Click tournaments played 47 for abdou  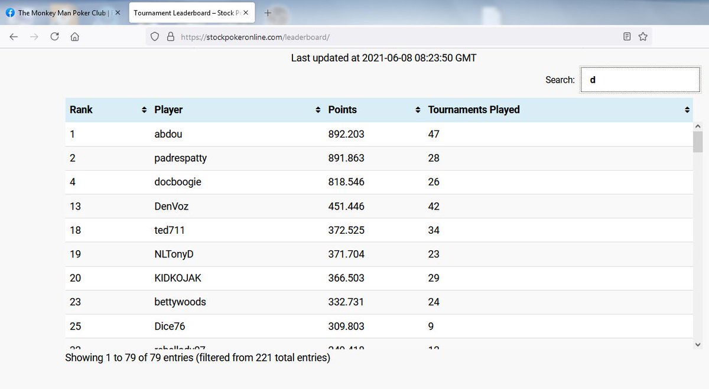coord(434,134)
